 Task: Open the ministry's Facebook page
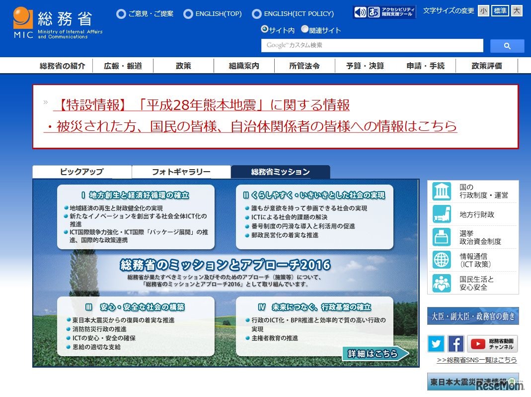pyautogui.click(x=455, y=344)
